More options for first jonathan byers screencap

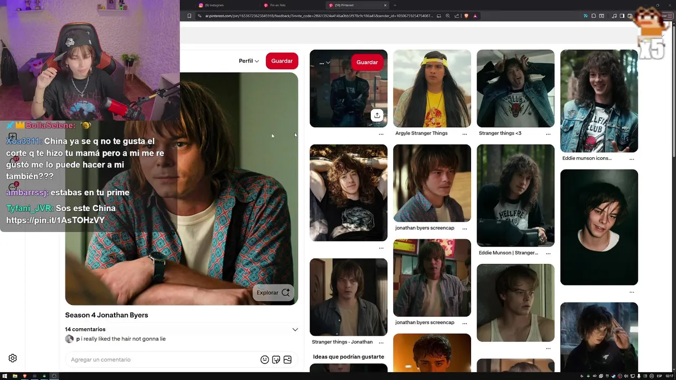(465, 229)
